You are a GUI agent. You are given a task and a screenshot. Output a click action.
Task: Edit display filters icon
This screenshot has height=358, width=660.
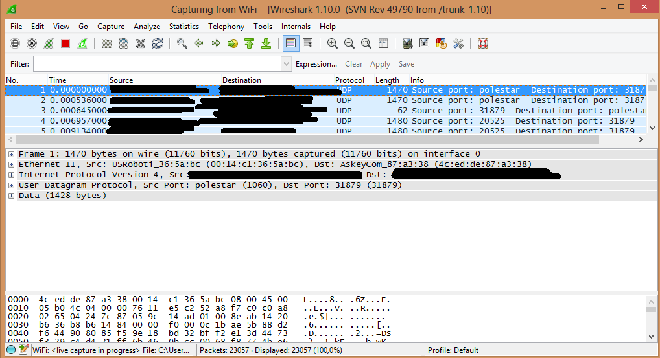(424, 43)
